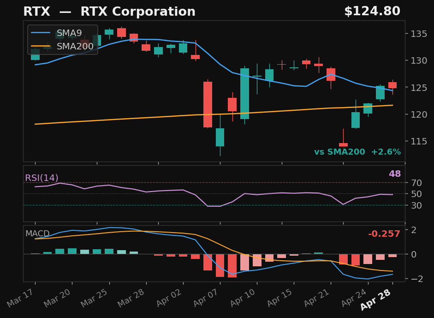
Task: Click the MACD value -0.257
Action: 384,234
